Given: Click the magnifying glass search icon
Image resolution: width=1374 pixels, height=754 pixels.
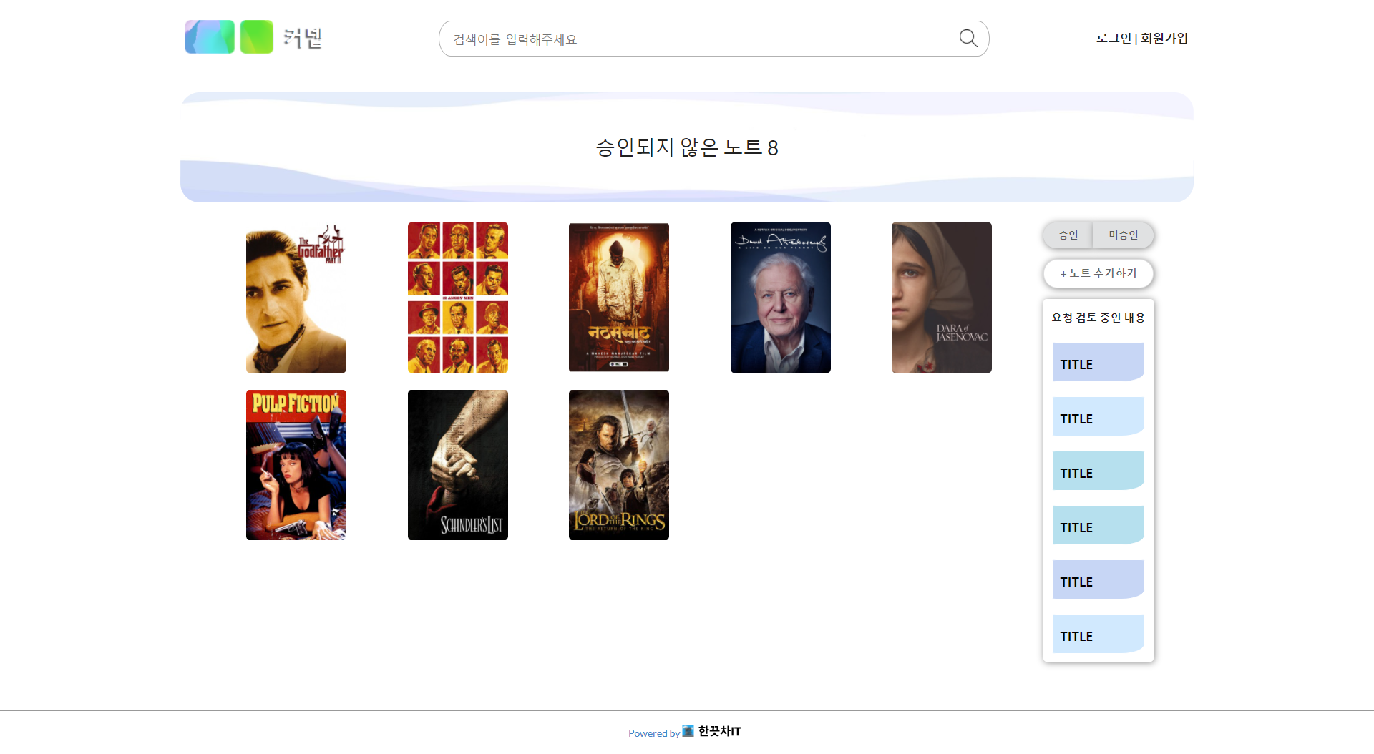Looking at the screenshot, I should click(x=968, y=39).
